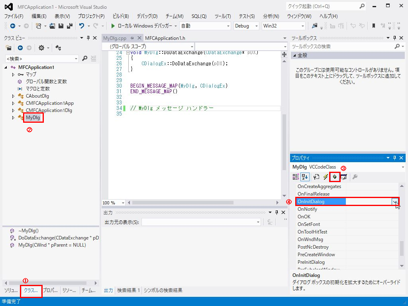Pin the Properties panel
The image size is (408, 306).
[394, 158]
